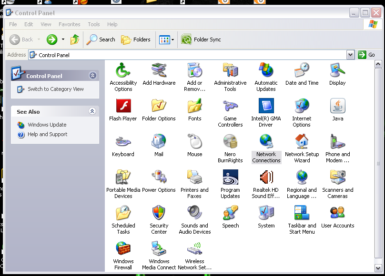Open the Speech icon

point(230,213)
